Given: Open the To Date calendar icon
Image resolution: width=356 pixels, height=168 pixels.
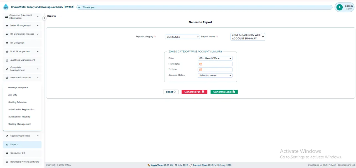Looking at the screenshot, I should 201,70.
